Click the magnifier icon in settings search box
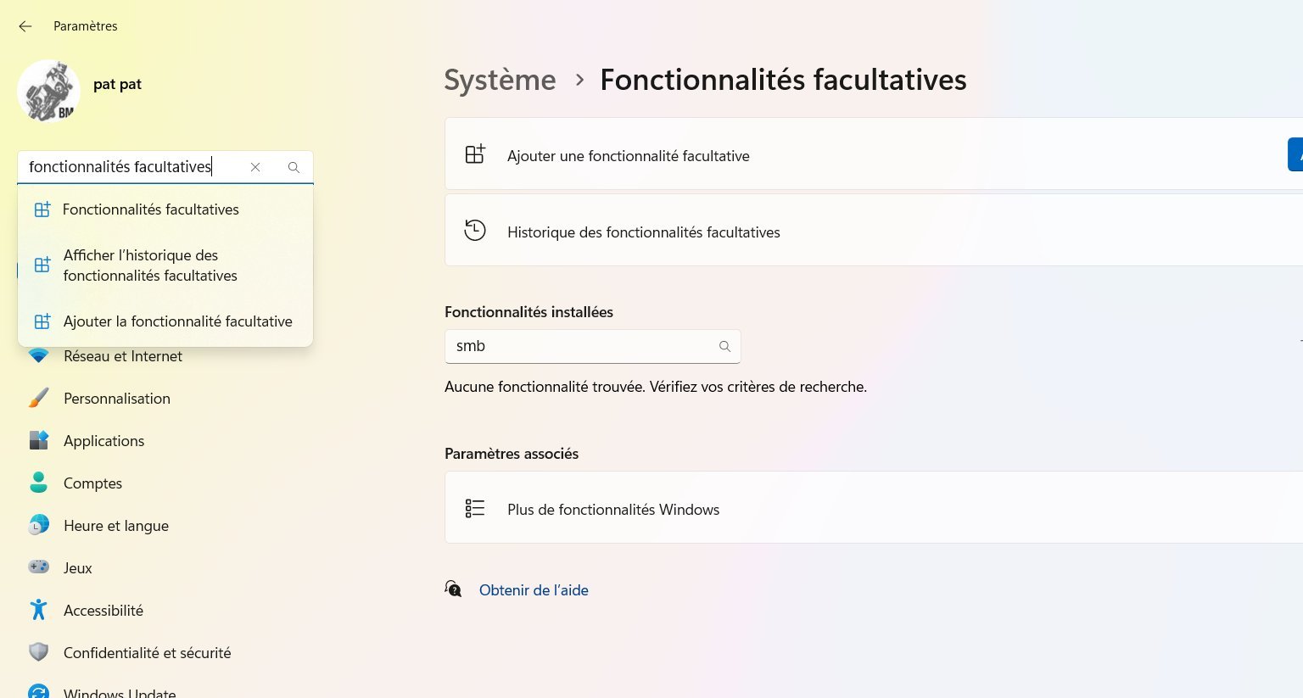The image size is (1303, 698). 294,167
